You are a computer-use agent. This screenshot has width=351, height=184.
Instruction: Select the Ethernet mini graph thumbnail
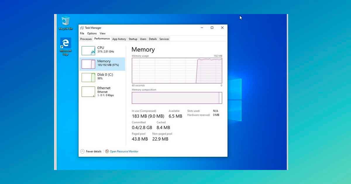point(88,92)
